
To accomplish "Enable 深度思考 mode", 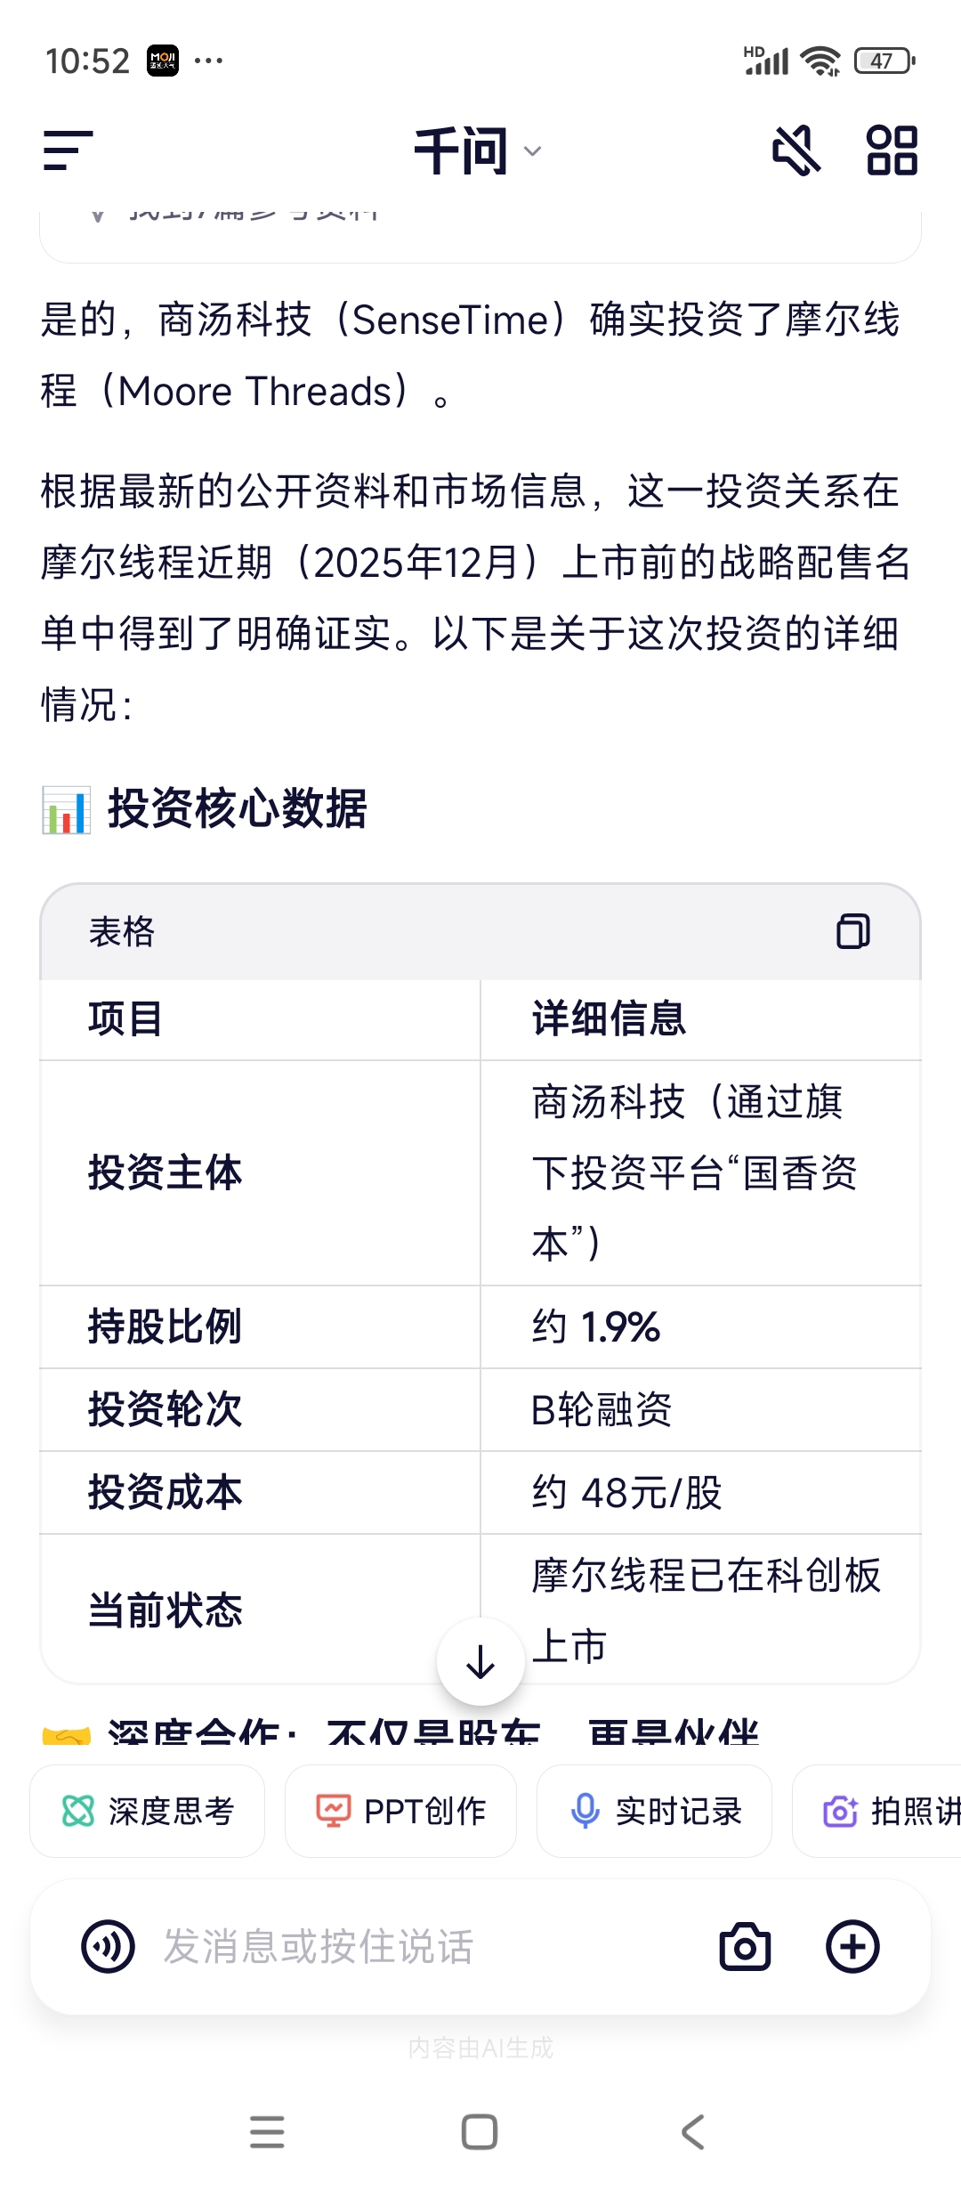I will [x=148, y=1811].
